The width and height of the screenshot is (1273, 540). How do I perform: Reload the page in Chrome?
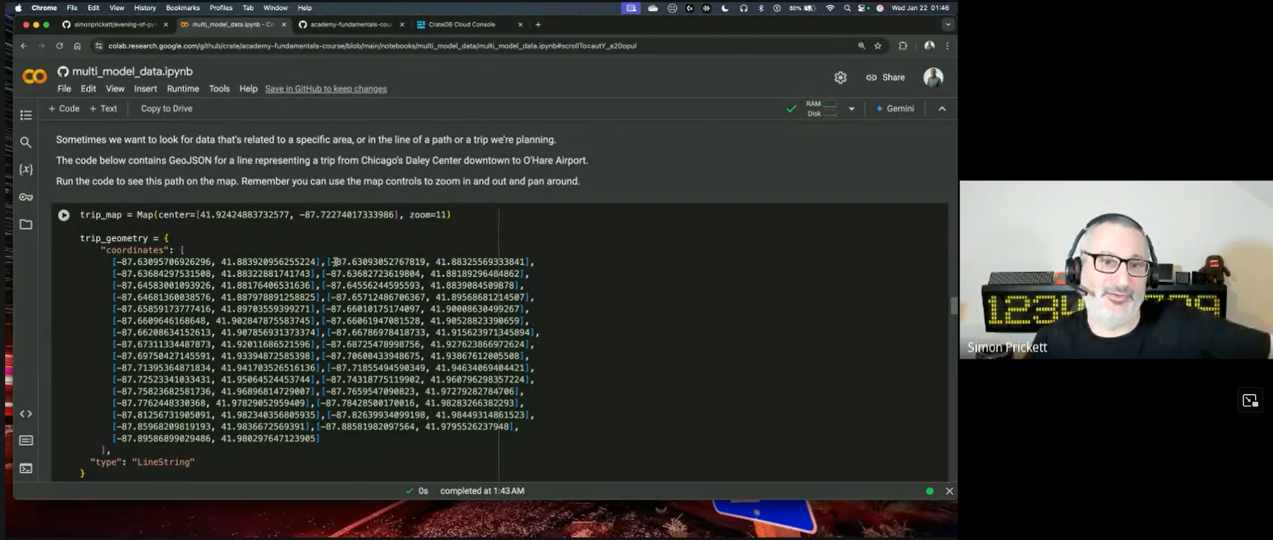(x=59, y=46)
